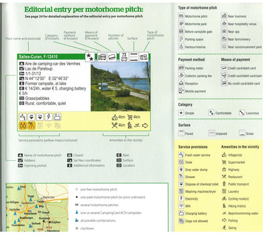
Task: Click the Mobile payment icon
Action: point(181,91)
